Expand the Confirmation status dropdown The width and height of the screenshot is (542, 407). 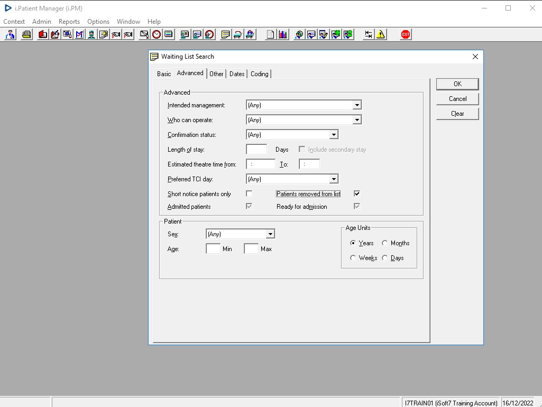334,135
